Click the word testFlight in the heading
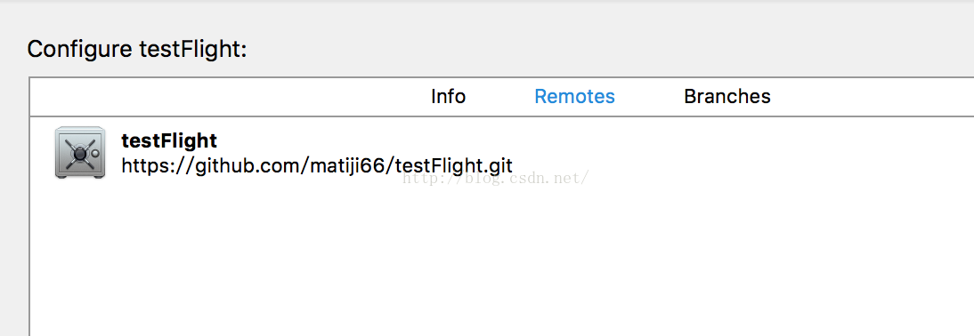Image resolution: width=974 pixels, height=336 pixels. (x=192, y=49)
